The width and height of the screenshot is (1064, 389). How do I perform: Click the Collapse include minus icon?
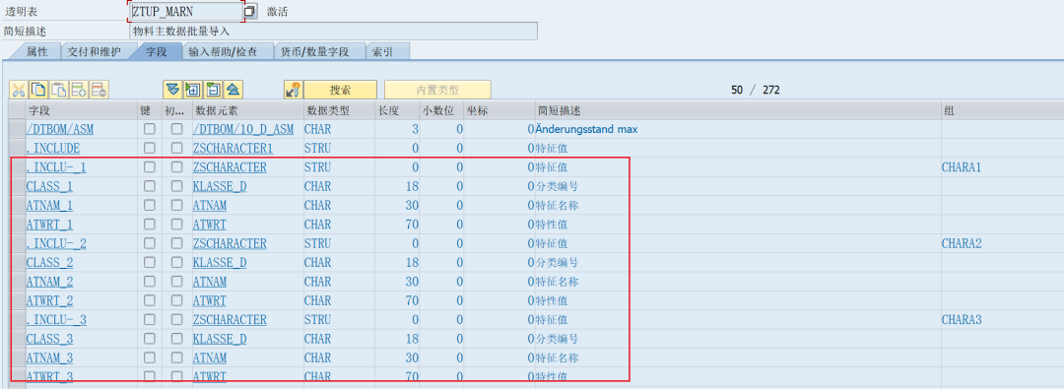[x=213, y=90]
